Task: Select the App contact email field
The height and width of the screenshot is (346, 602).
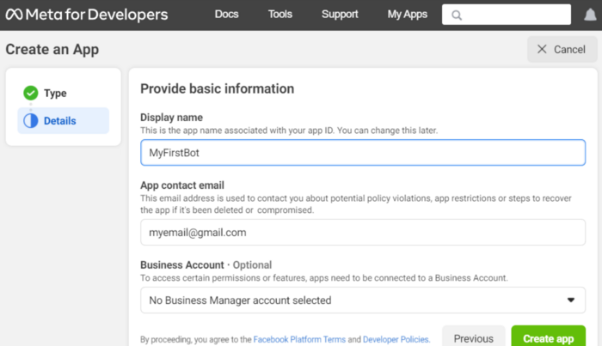Action: pyautogui.click(x=362, y=233)
